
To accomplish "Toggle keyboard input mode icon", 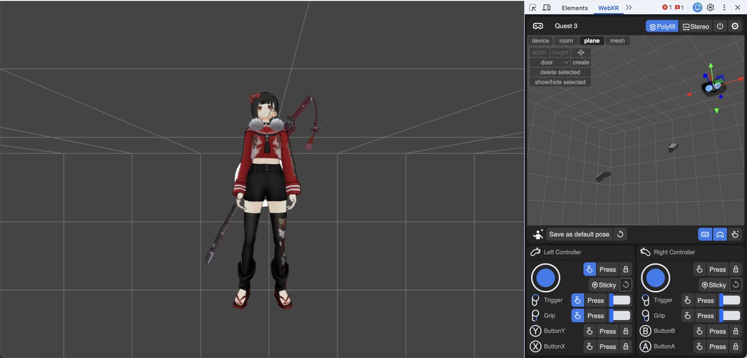I will pyautogui.click(x=705, y=234).
